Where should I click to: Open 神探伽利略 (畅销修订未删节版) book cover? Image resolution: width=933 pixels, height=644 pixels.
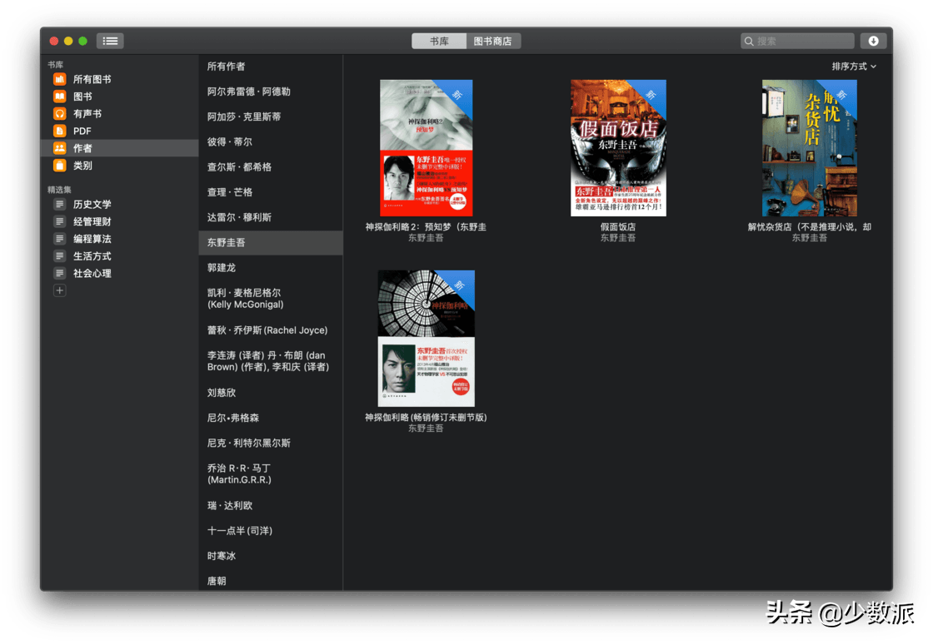[426, 339]
